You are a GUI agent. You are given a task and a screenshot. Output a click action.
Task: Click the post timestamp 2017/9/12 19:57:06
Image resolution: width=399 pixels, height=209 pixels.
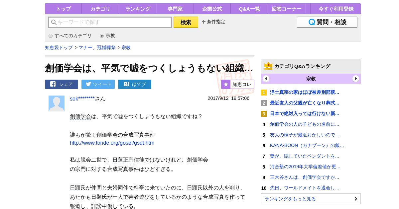(228, 98)
